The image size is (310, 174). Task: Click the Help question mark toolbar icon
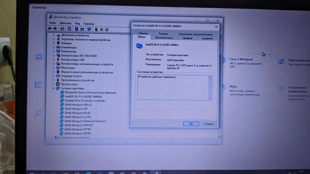pos(76,29)
